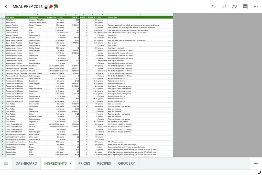Open the all-sheets list hamburger icon
The image size is (262, 175).
coord(6,164)
